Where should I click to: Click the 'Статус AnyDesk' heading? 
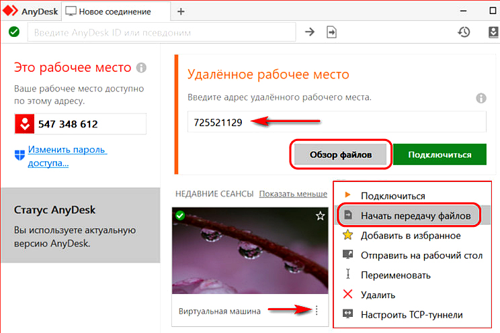click(x=54, y=209)
